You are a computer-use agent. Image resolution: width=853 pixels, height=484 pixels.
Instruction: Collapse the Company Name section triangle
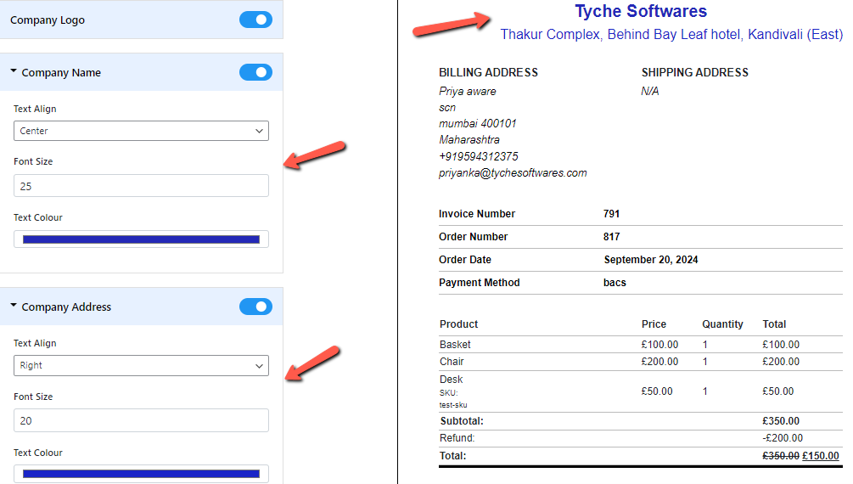coord(14,71)
